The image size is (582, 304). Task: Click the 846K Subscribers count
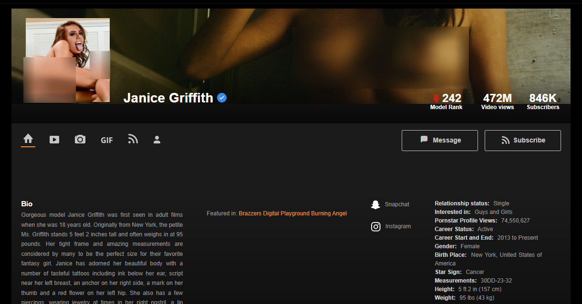[543, 101]
